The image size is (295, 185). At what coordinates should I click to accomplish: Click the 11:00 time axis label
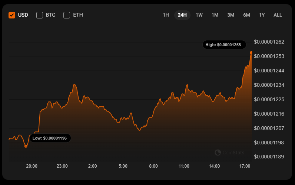(x=184, y=166)
